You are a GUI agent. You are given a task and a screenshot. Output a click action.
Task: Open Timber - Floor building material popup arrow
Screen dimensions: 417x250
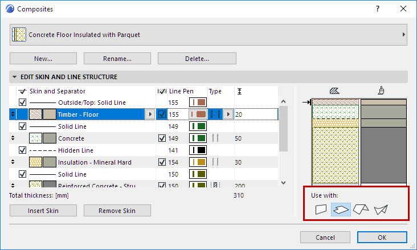click(x=150, y=114)
